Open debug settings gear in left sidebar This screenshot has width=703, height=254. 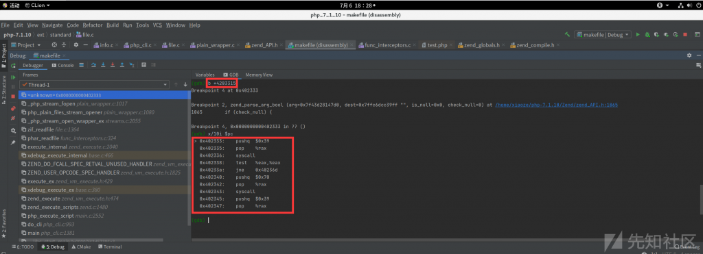tap(13, 131)
